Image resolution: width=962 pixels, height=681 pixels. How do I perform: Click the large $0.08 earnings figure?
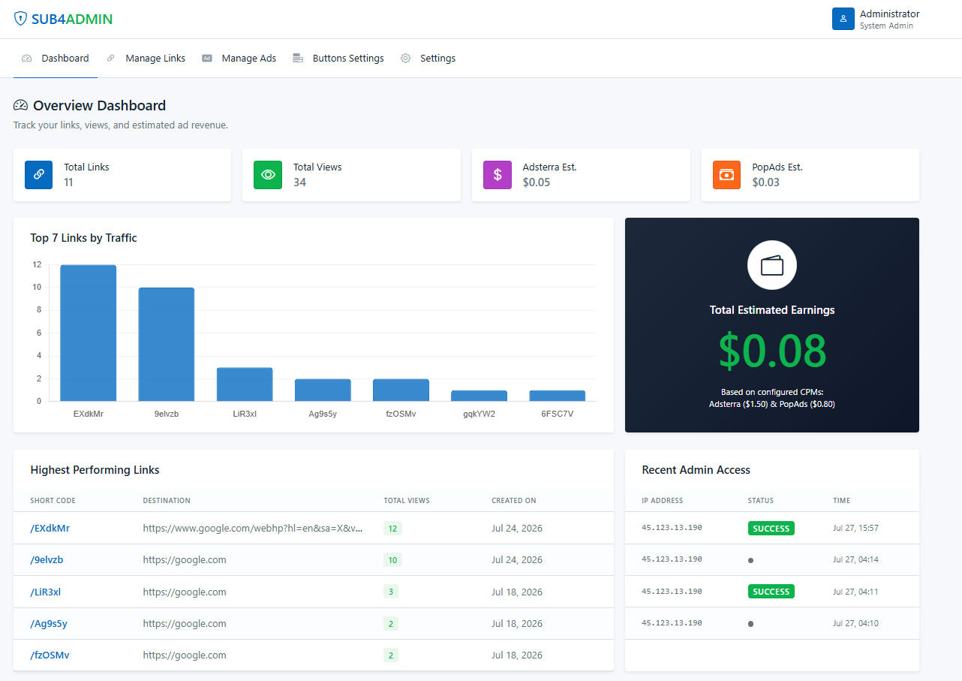click(772, 351)
